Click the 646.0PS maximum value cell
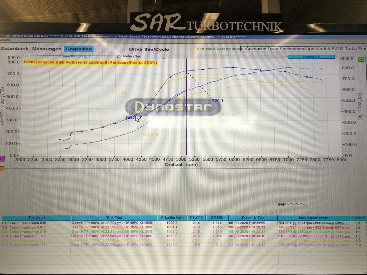This screenshot has height=275, width=367. click(314, 236)
